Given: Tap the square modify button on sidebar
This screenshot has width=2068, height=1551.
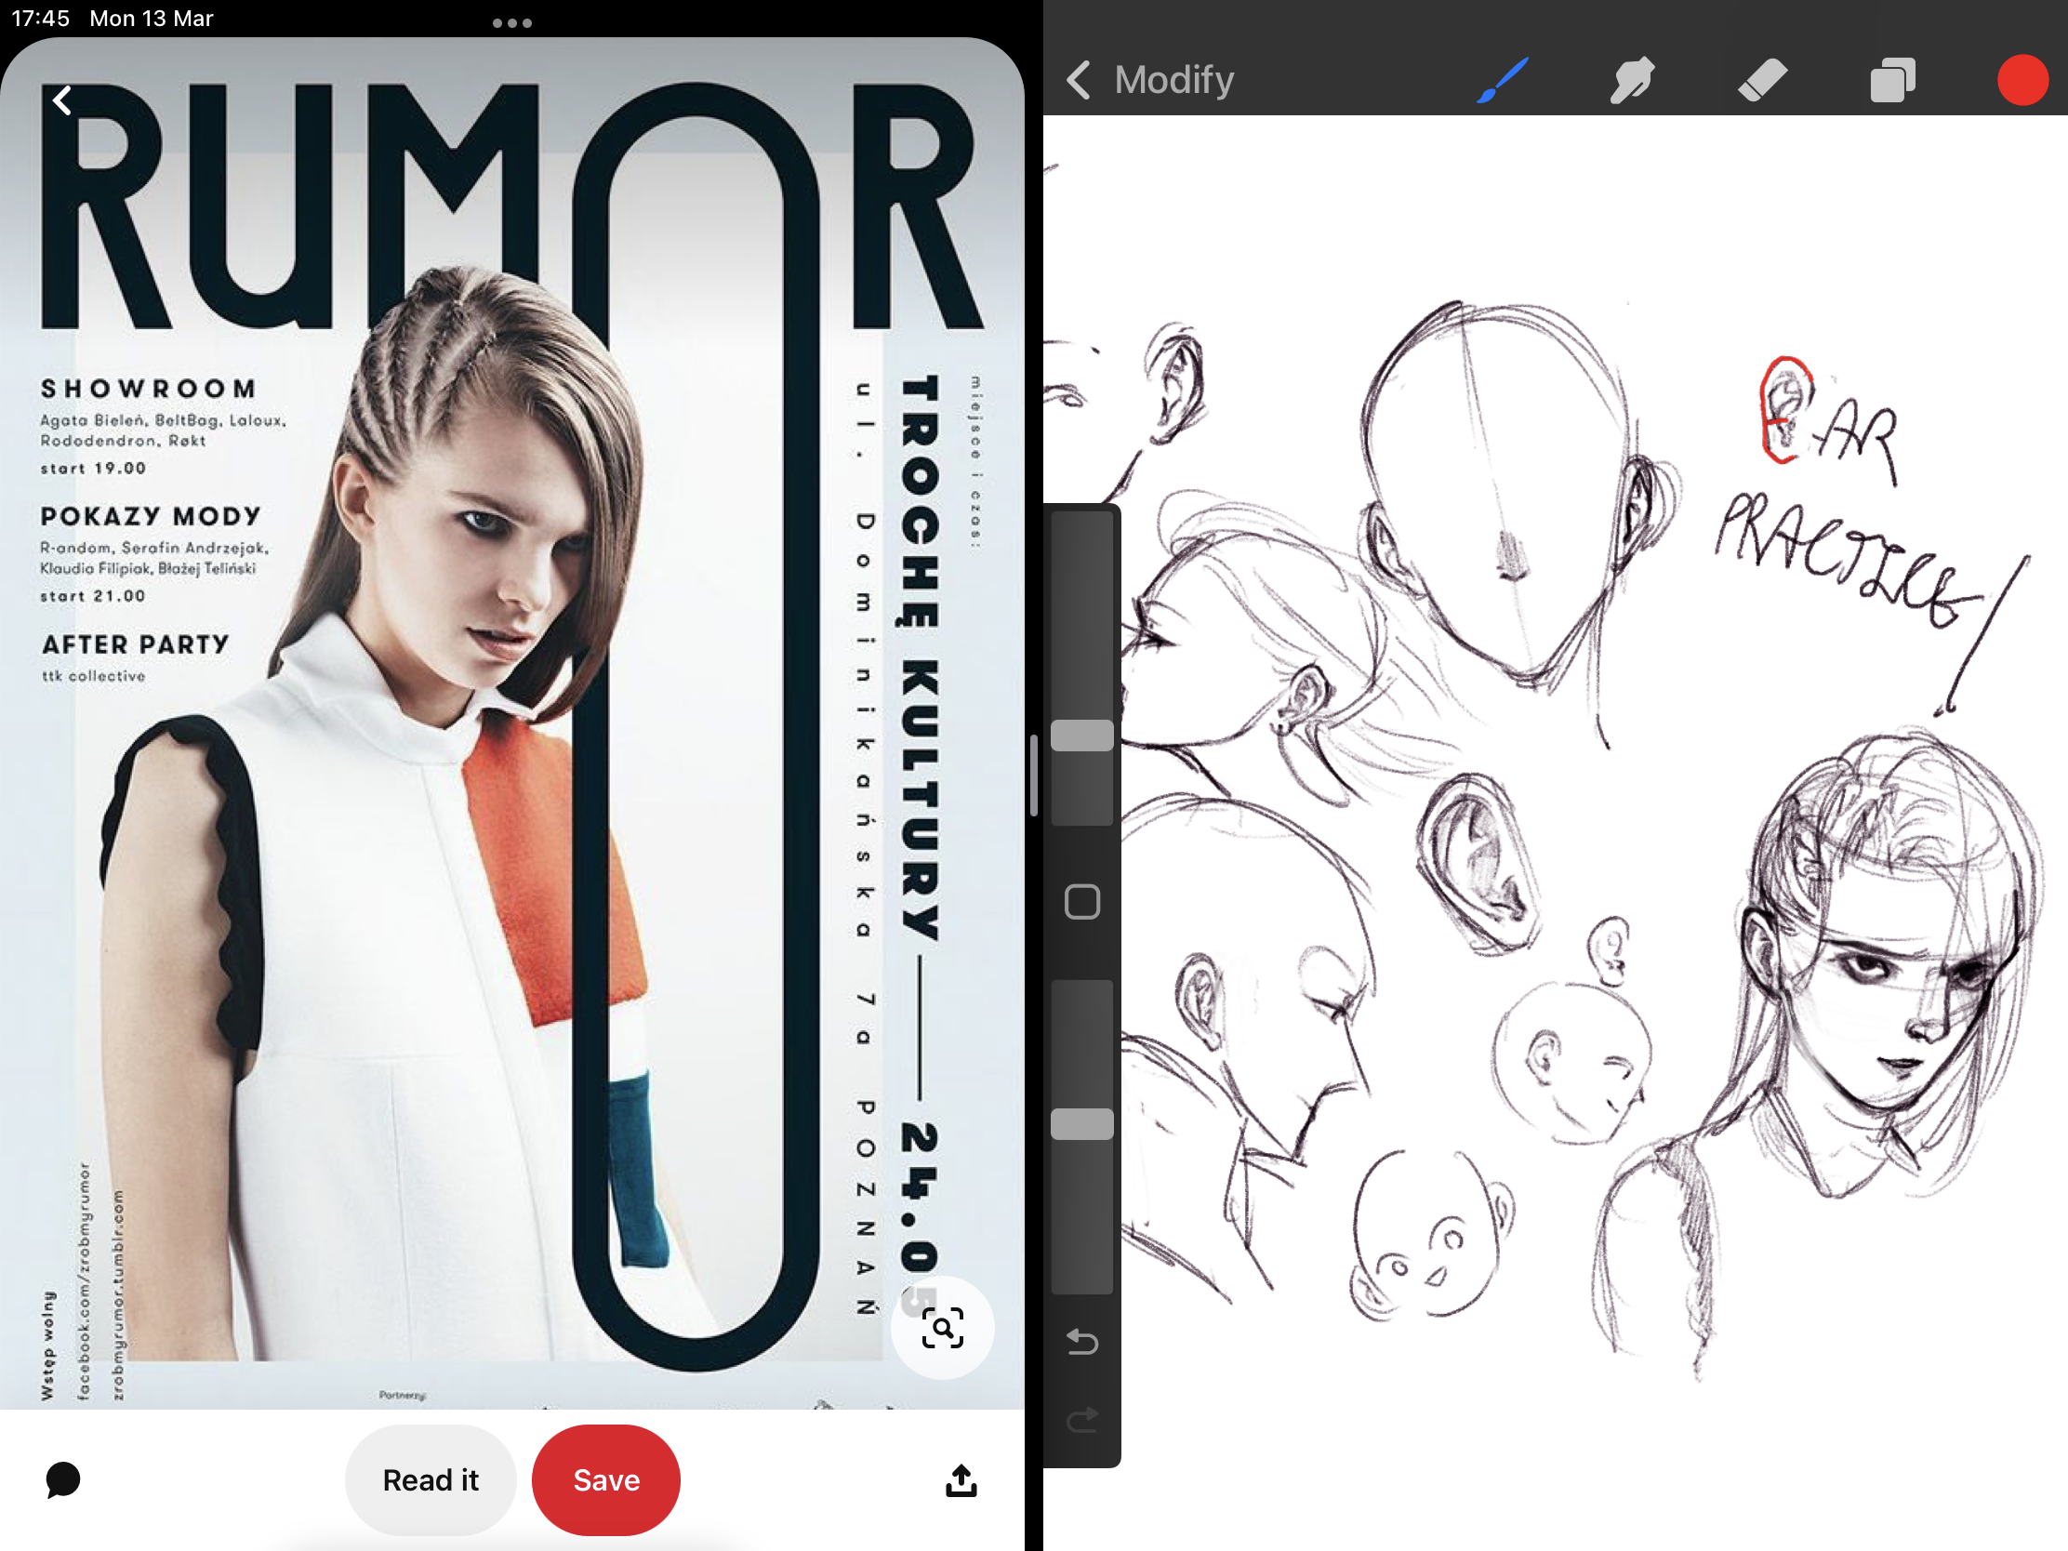Looking at the screenshot, I should click(1081, 902).
